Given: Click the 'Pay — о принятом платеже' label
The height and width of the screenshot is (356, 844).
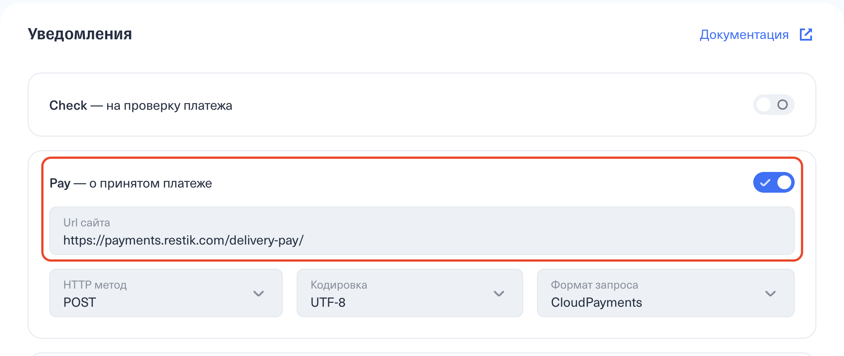Looking at the screenshot, I should pos(131,183).
